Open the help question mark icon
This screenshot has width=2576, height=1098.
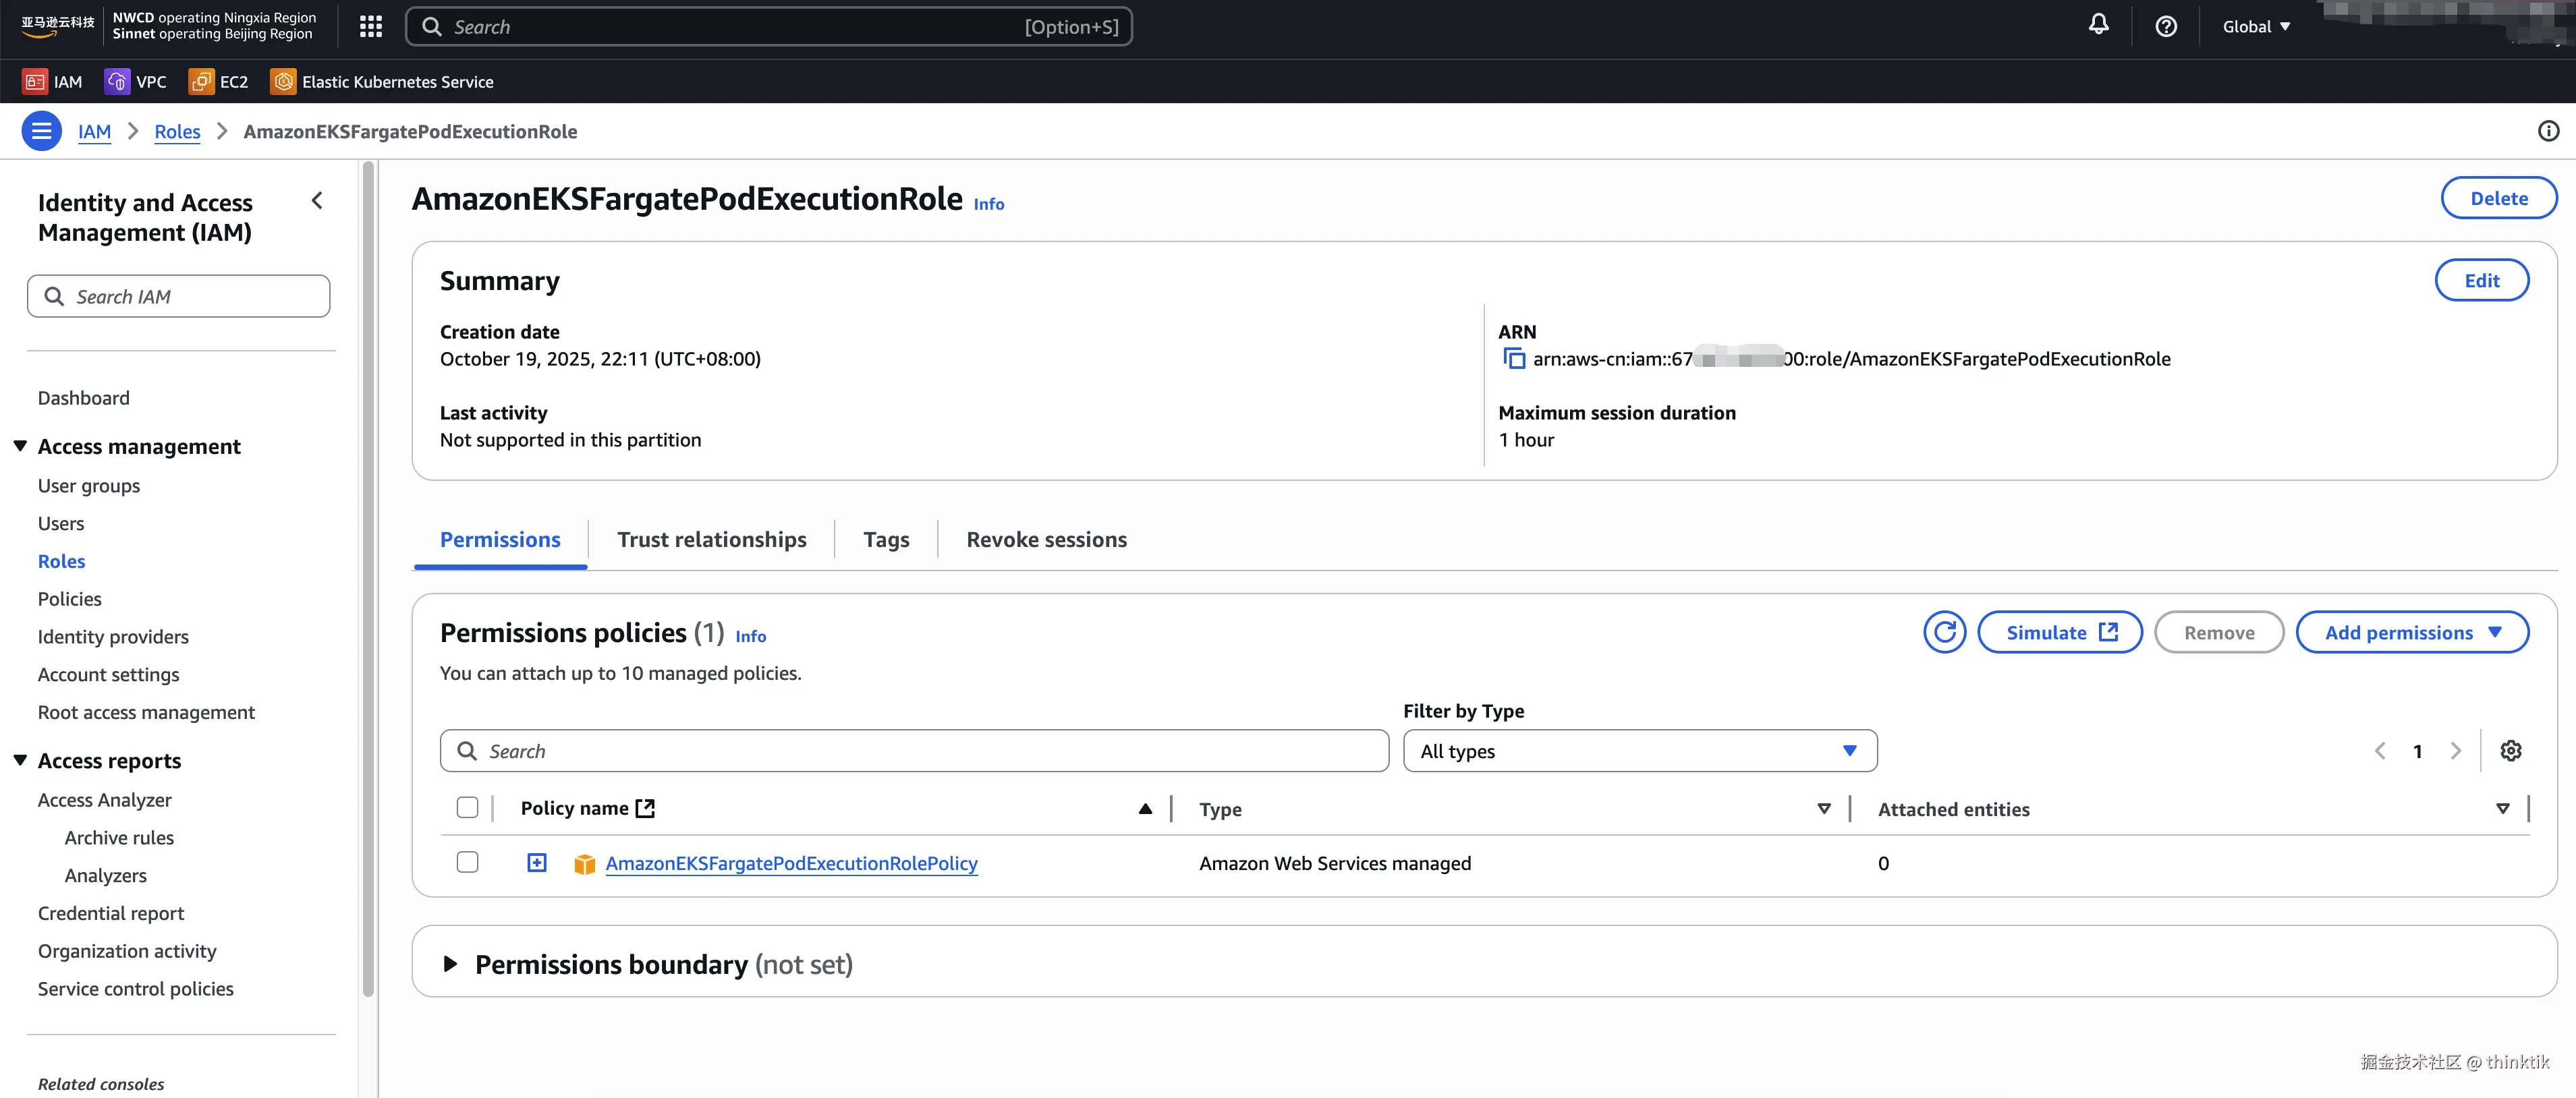coord(2165,27)
